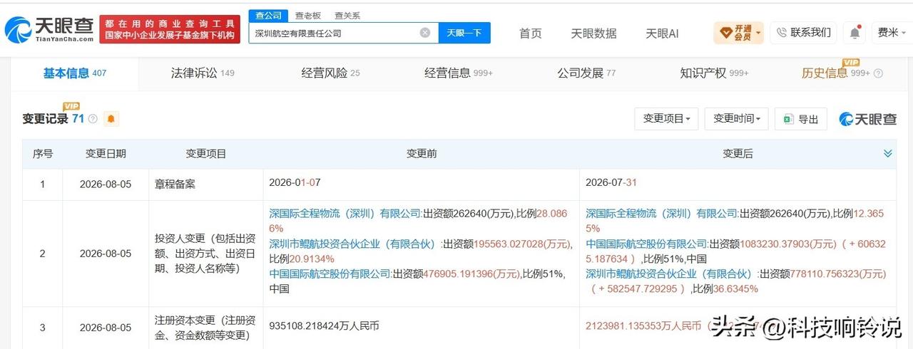The height and width of the screenshot is (349, 913).
Task: Click the 935108.218424万人民币 value
Action: point(324,328)
